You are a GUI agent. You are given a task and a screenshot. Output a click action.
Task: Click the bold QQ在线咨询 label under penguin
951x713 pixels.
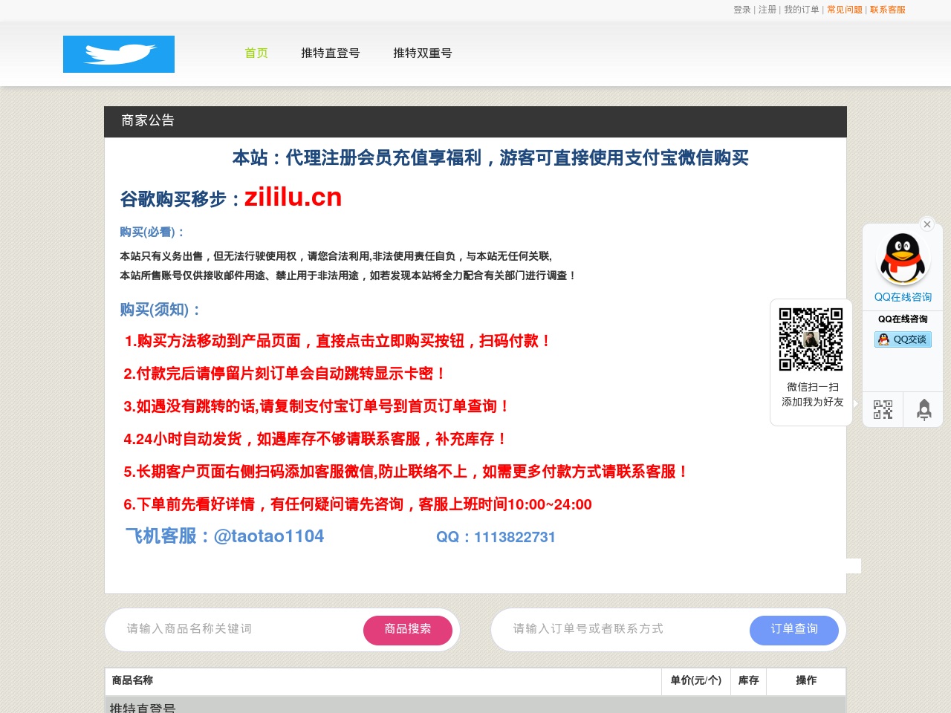(x=903, y=319)
